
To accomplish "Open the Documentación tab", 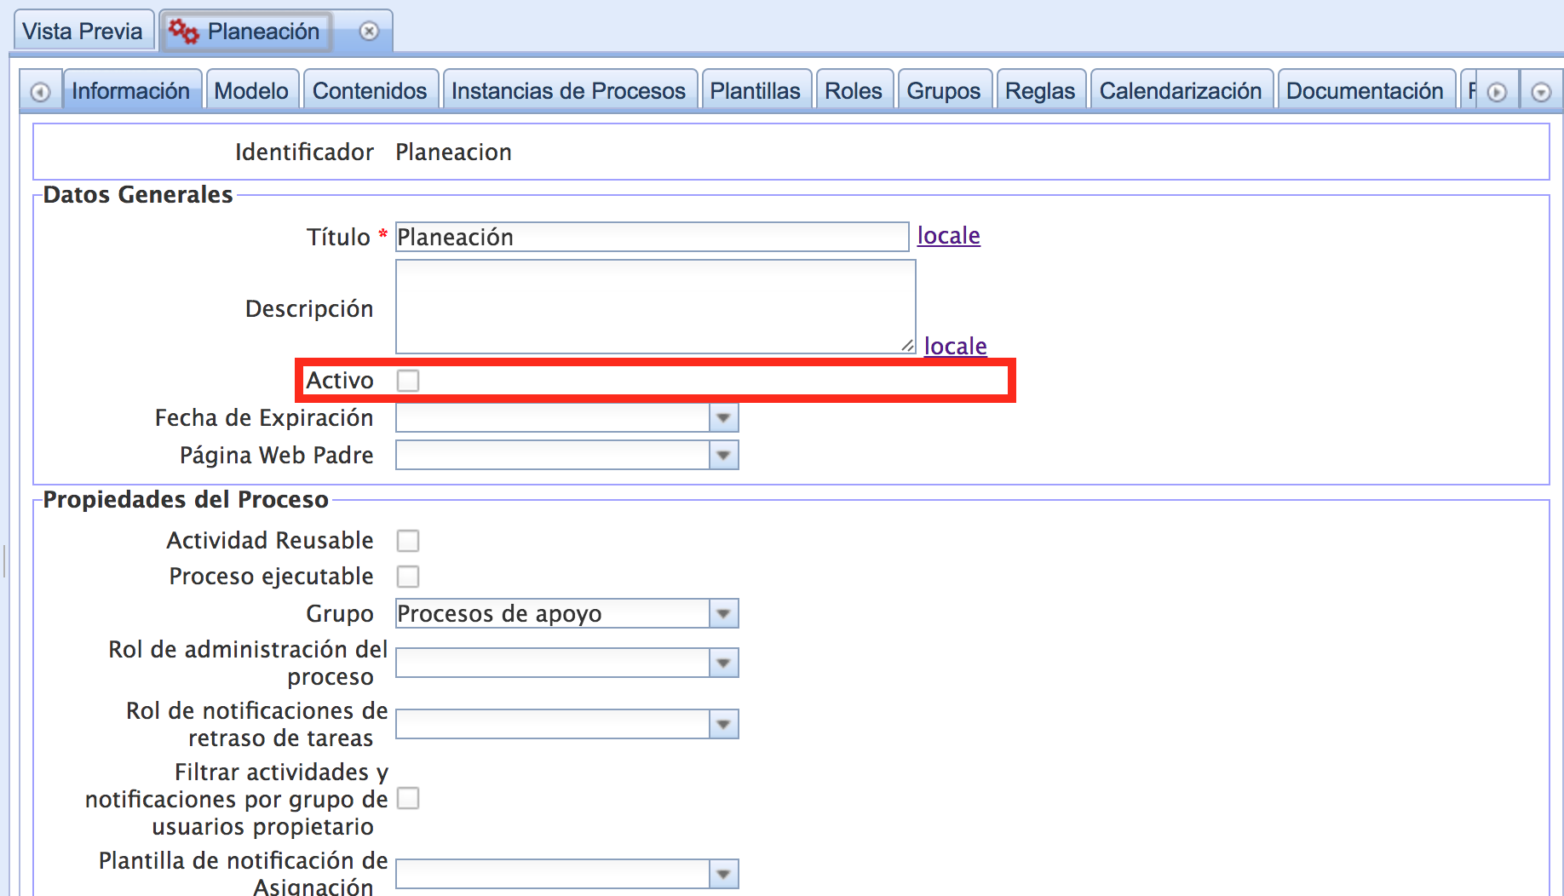I will [1365, 90].
